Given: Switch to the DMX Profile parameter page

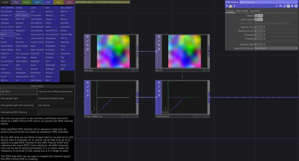Looking at the screenshot, I should [x=242, y=11].
